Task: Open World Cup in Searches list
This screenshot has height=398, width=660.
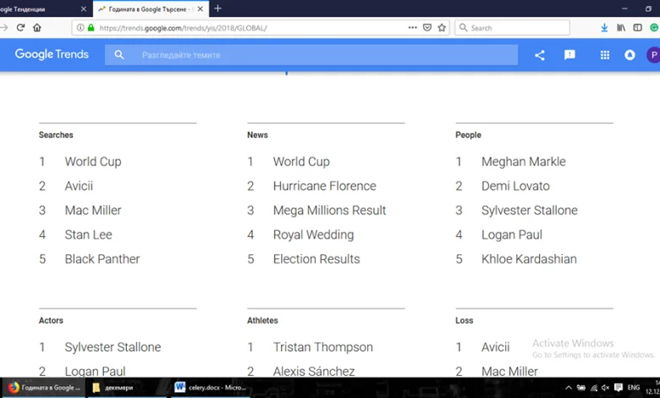Action: point(93,162)
